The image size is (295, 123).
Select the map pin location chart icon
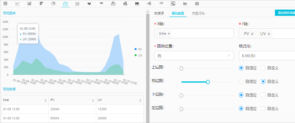pos(113,3)
